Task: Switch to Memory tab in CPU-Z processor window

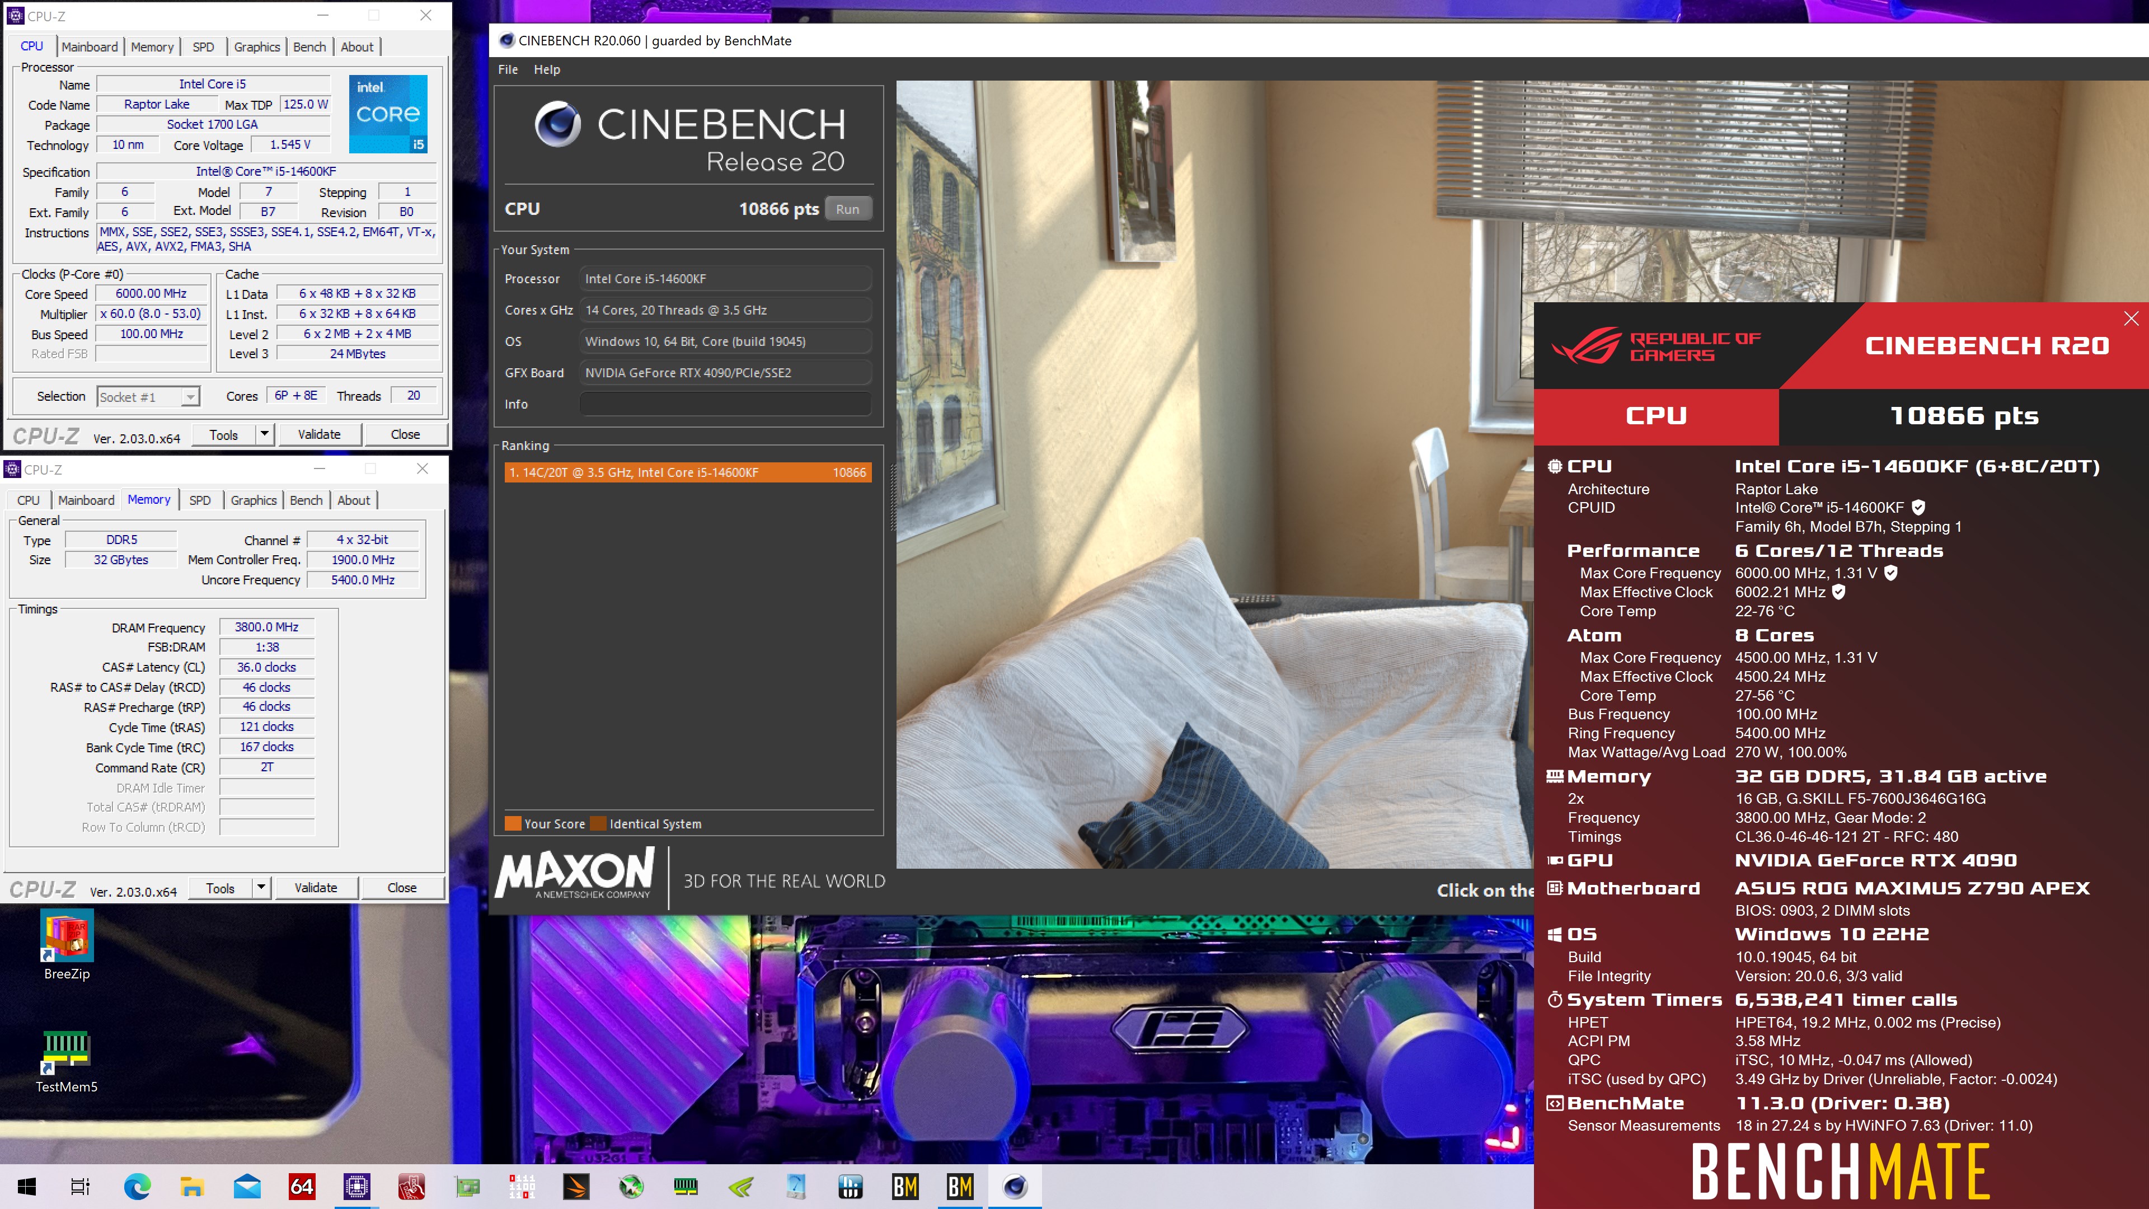Action: (153, 46)
